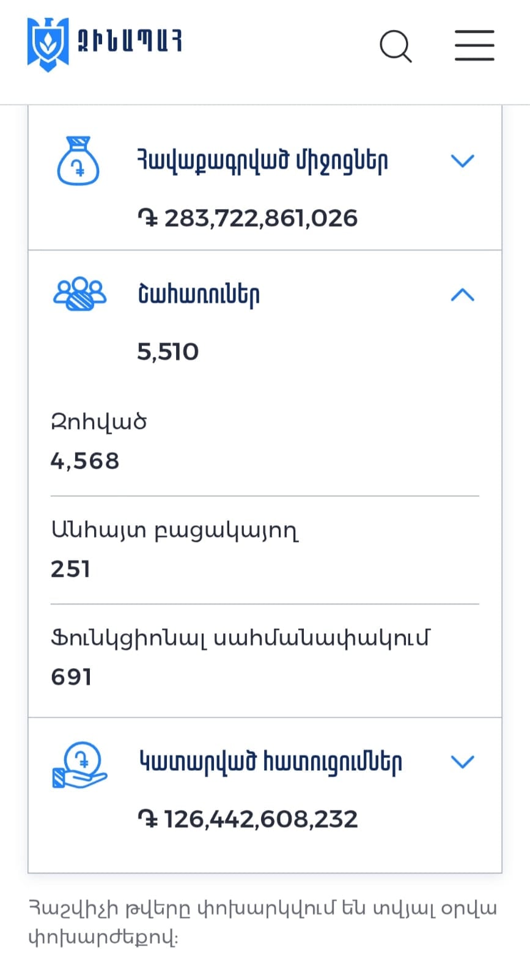
Task: Click the Շահառուներ heading
Action: 199,295
